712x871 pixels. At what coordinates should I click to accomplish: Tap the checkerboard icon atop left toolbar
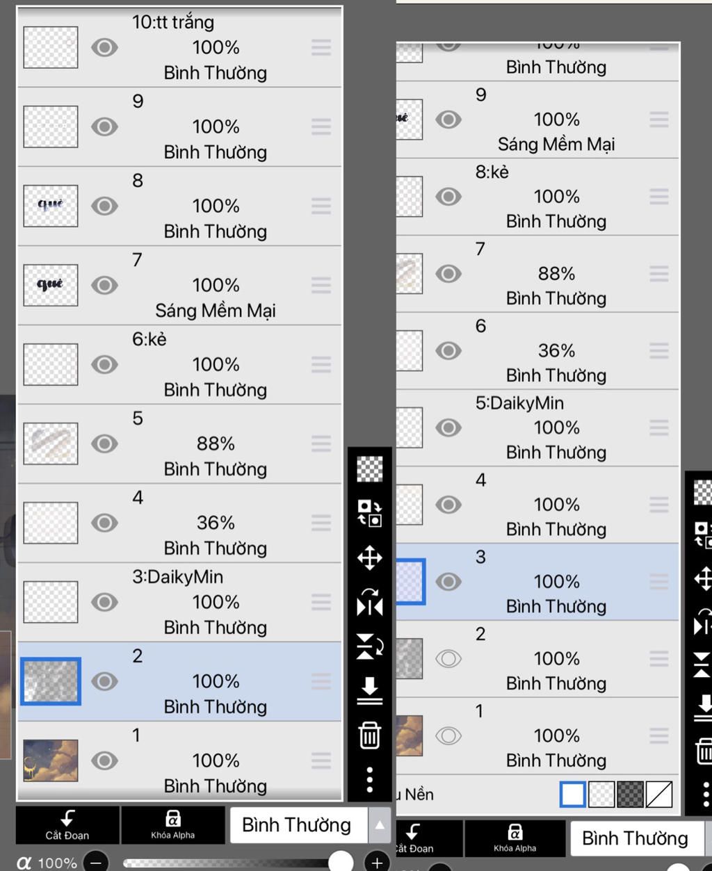coord(369,469)
